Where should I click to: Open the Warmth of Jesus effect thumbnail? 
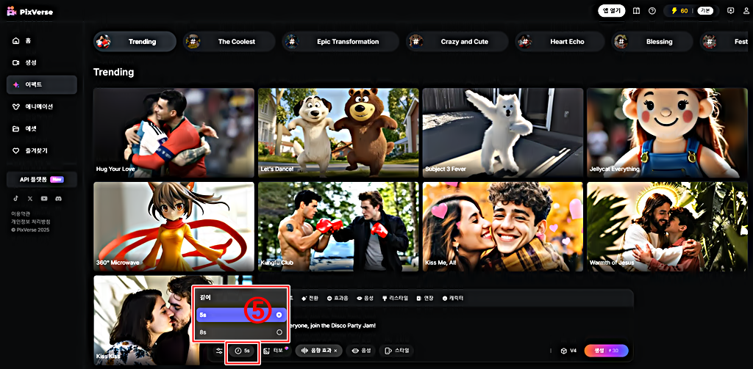[667, 227]
